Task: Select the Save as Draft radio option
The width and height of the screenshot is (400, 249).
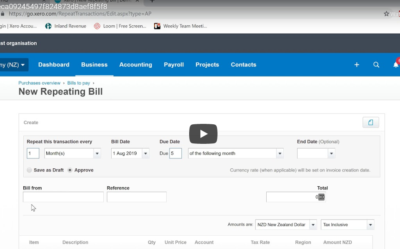Action: [29, 170]
